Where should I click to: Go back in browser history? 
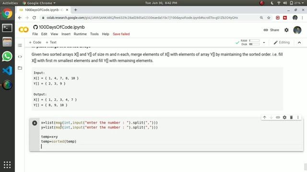click(x=20, y=18)
